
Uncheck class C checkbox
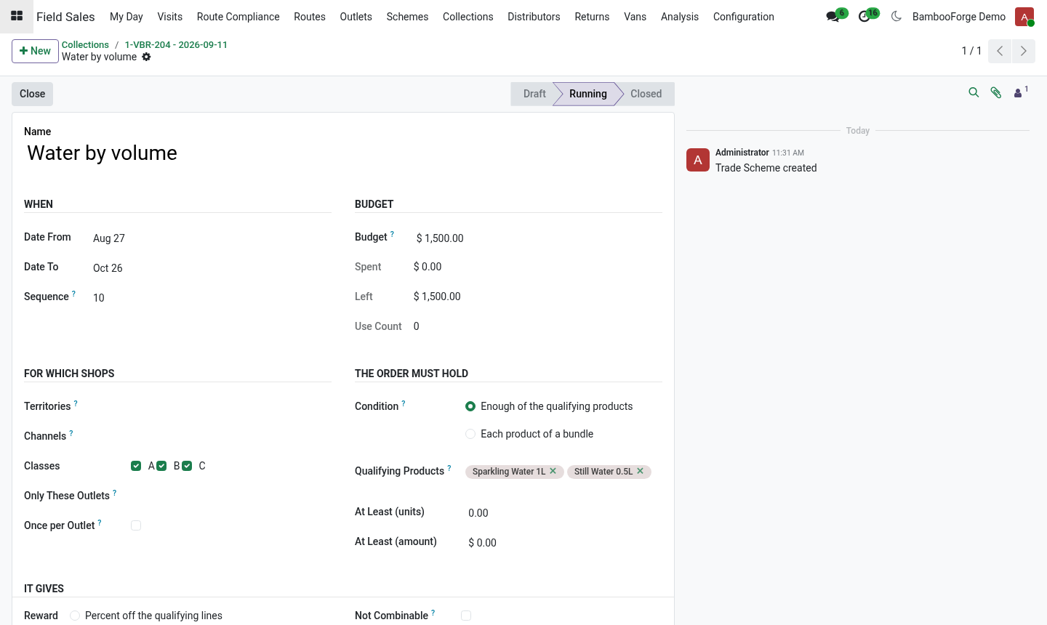tap(187, 466)
